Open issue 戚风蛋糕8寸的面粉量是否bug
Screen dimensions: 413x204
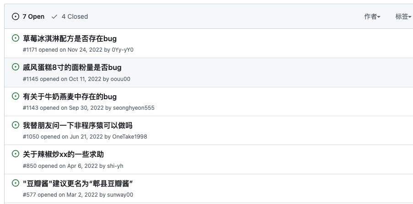(x=72, y=67)
